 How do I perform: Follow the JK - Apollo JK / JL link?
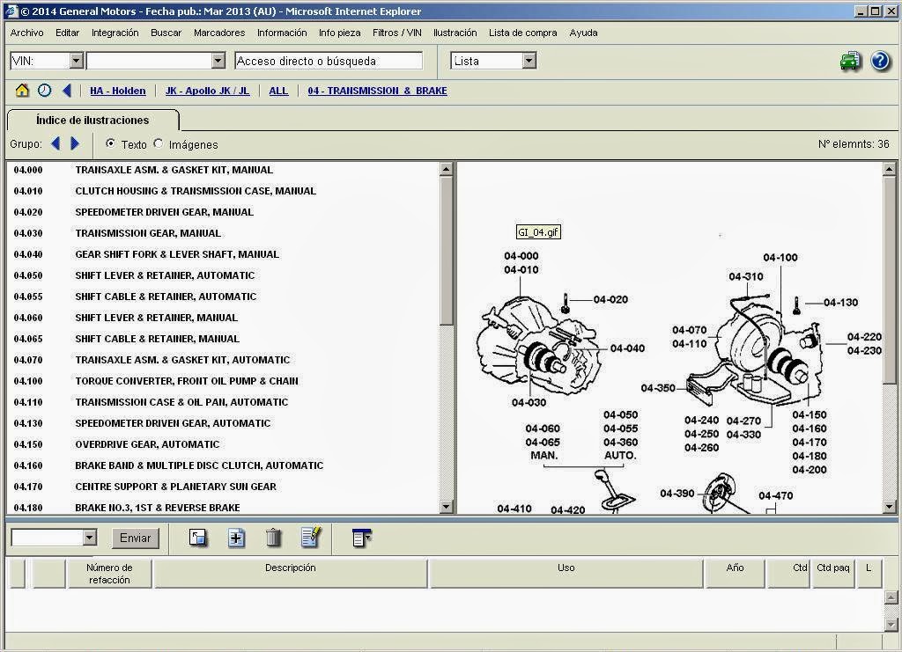point(208,91)
